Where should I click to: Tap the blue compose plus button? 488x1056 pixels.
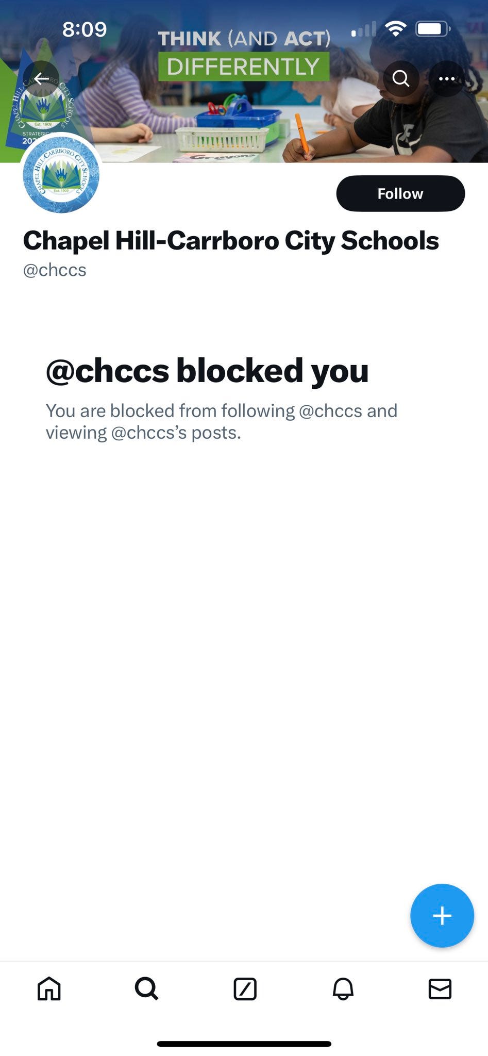[x=442, y=916]
